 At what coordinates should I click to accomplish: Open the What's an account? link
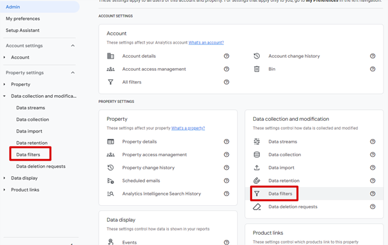(206, 42)
